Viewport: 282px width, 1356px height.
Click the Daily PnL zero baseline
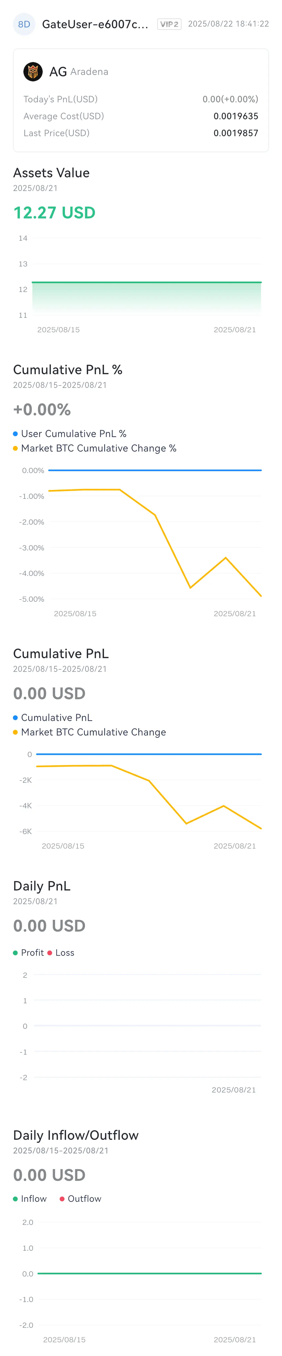[147, 1026]
